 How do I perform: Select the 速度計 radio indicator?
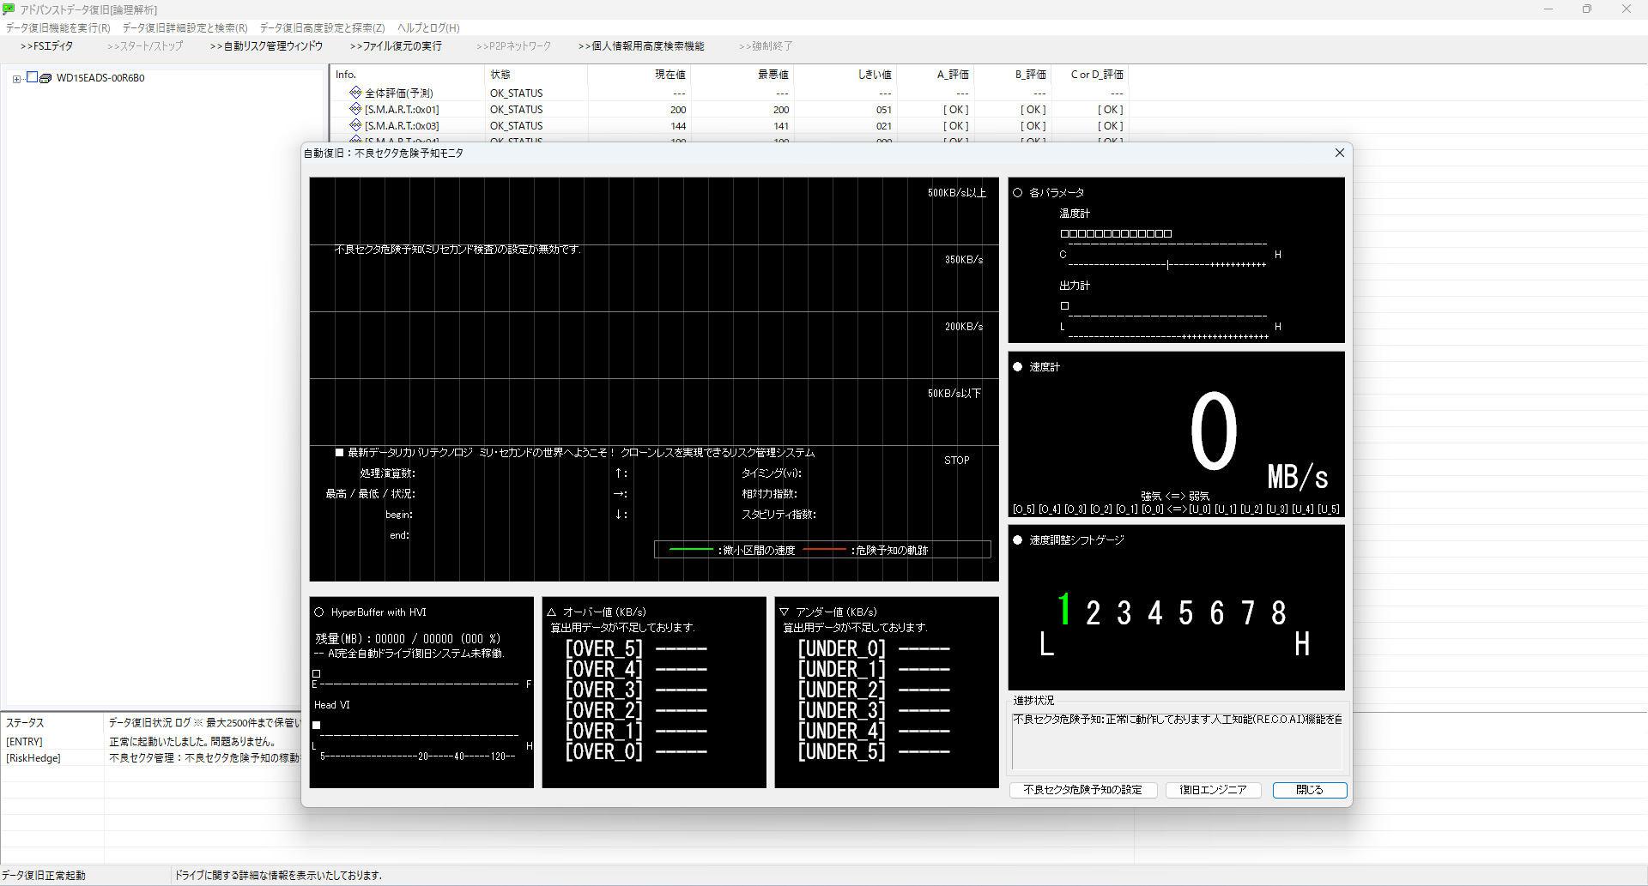tap(1018, 367)
